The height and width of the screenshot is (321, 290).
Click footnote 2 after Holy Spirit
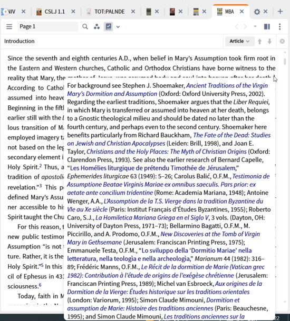[x=41, y=166]
